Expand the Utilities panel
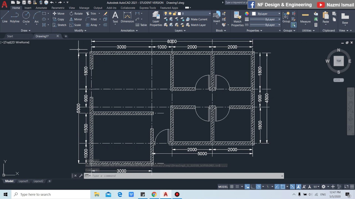 pos(308,30)
